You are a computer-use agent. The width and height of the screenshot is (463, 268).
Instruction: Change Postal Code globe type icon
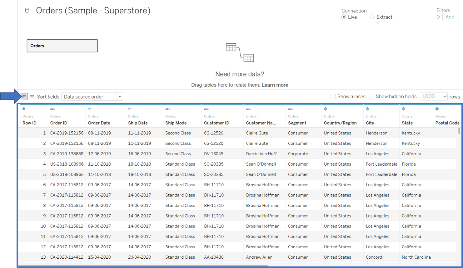pyautogui.click(x=437, y=109)
